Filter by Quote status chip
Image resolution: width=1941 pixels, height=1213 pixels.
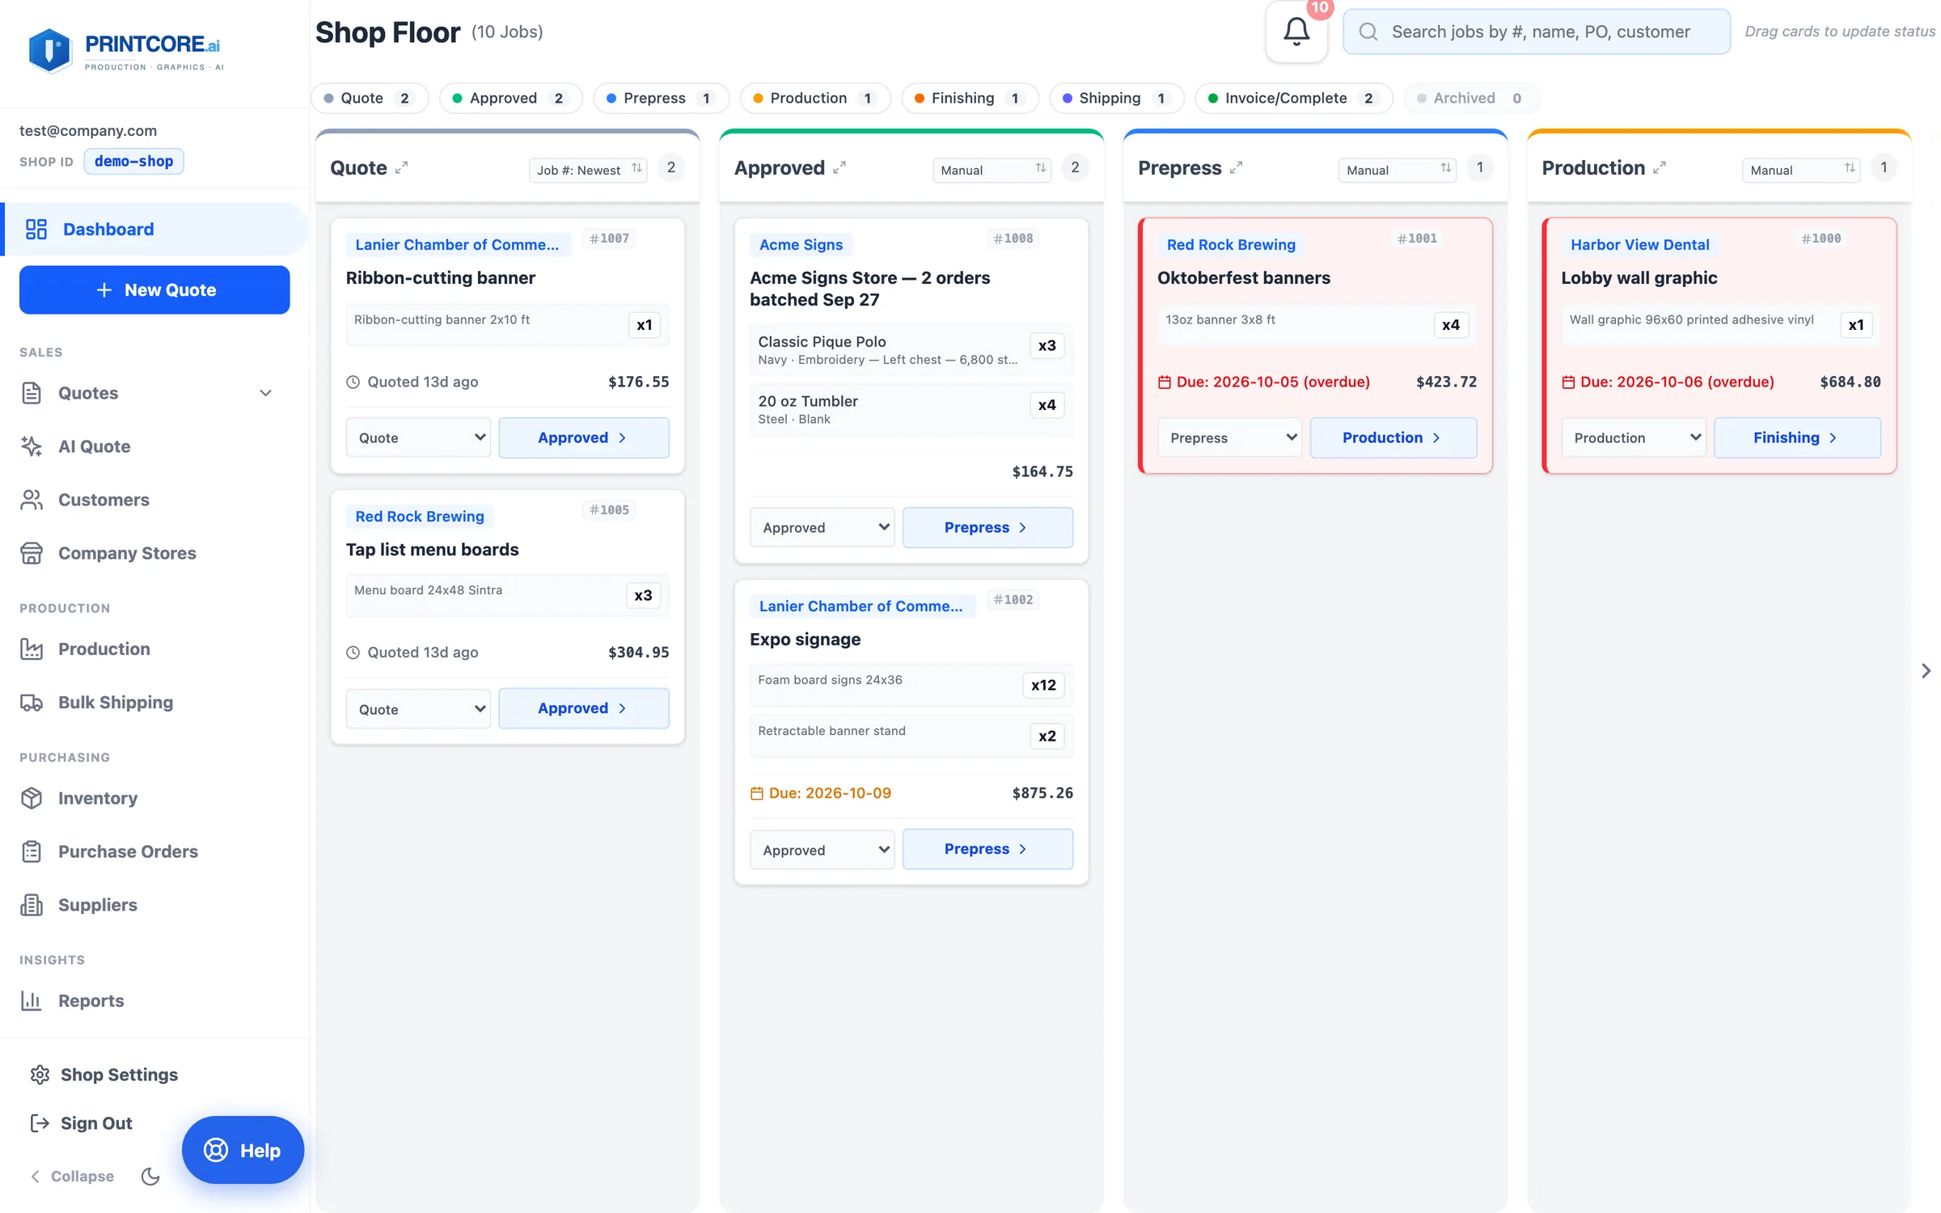(x=370, y=98)
